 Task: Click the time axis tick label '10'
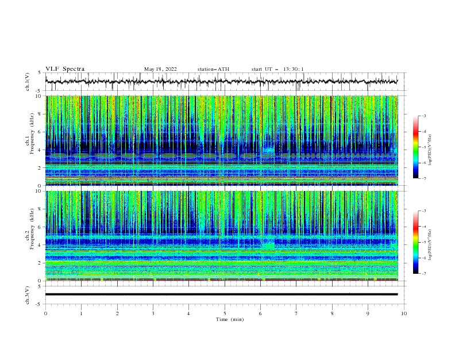pos(404,313)
